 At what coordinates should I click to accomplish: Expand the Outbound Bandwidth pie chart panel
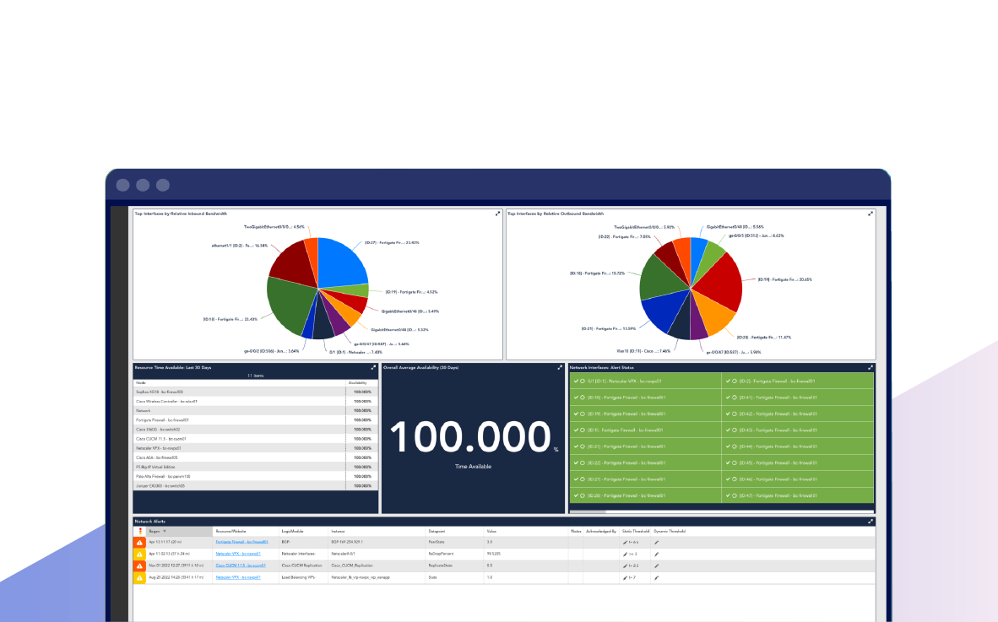click(870, 214)
